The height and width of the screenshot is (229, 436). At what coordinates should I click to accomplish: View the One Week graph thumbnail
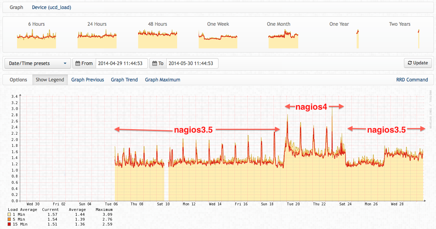tap(218, 39)
